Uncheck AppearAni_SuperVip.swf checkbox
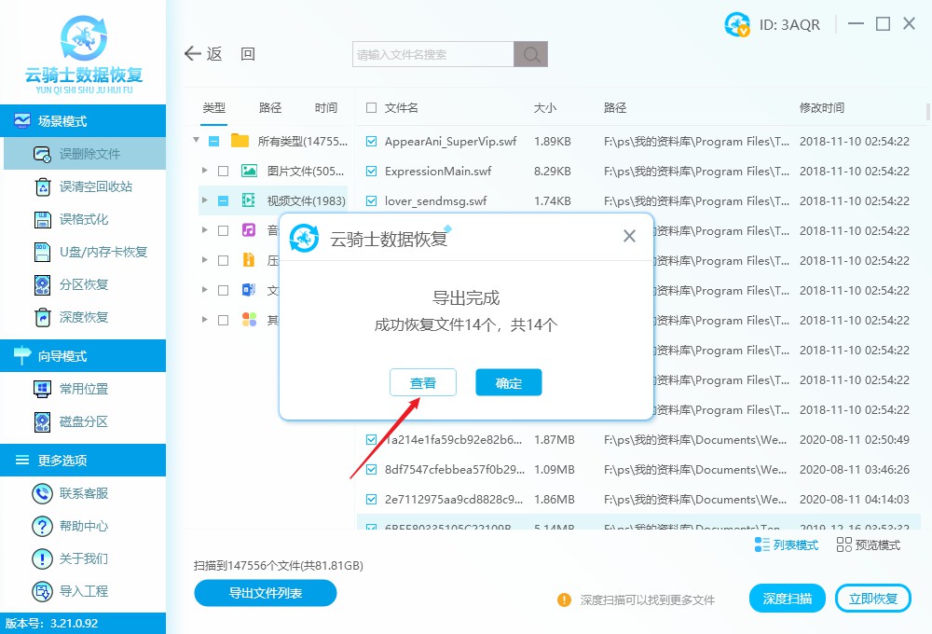The width and height of the screenshot is (932, 634). 372,142
